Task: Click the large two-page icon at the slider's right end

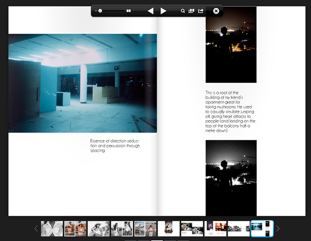Action: pos(129,11)
